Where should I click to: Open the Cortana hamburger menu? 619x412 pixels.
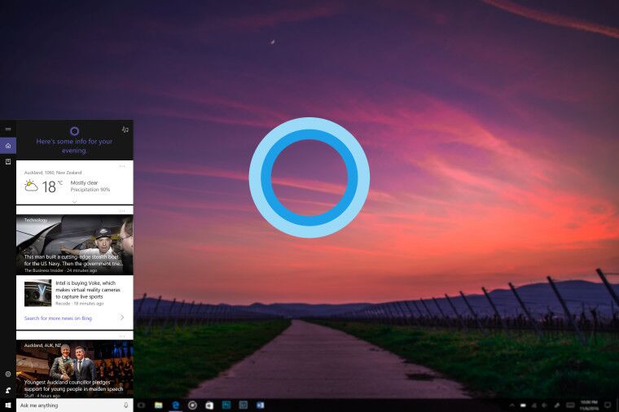[8, 129]
